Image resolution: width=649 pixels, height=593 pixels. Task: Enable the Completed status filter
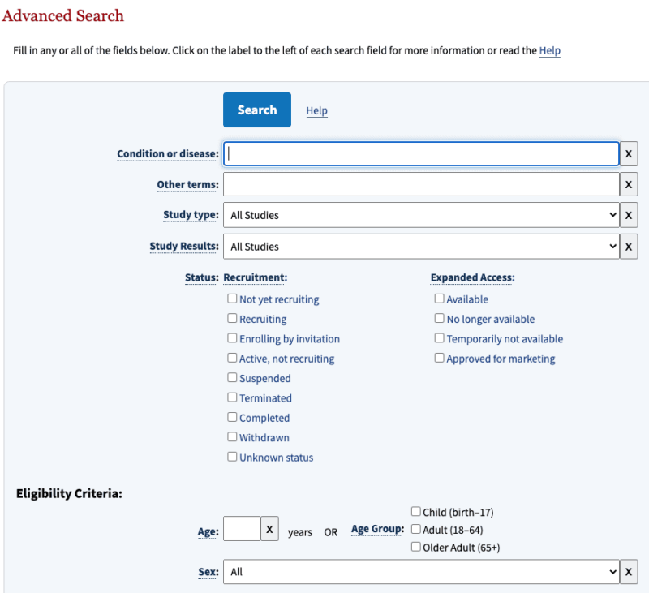(x=232, y=417)
